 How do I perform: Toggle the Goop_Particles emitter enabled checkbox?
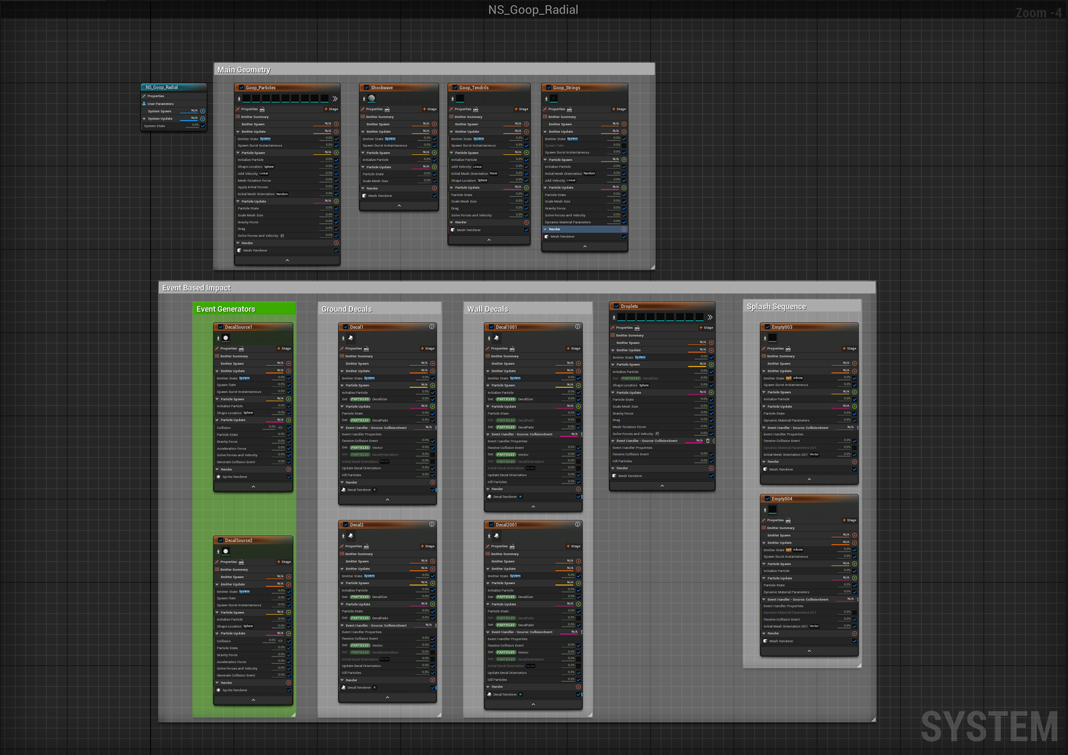pos(241,87)
